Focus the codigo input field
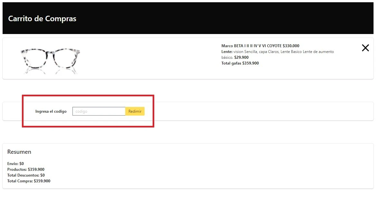 click(99, 111)
